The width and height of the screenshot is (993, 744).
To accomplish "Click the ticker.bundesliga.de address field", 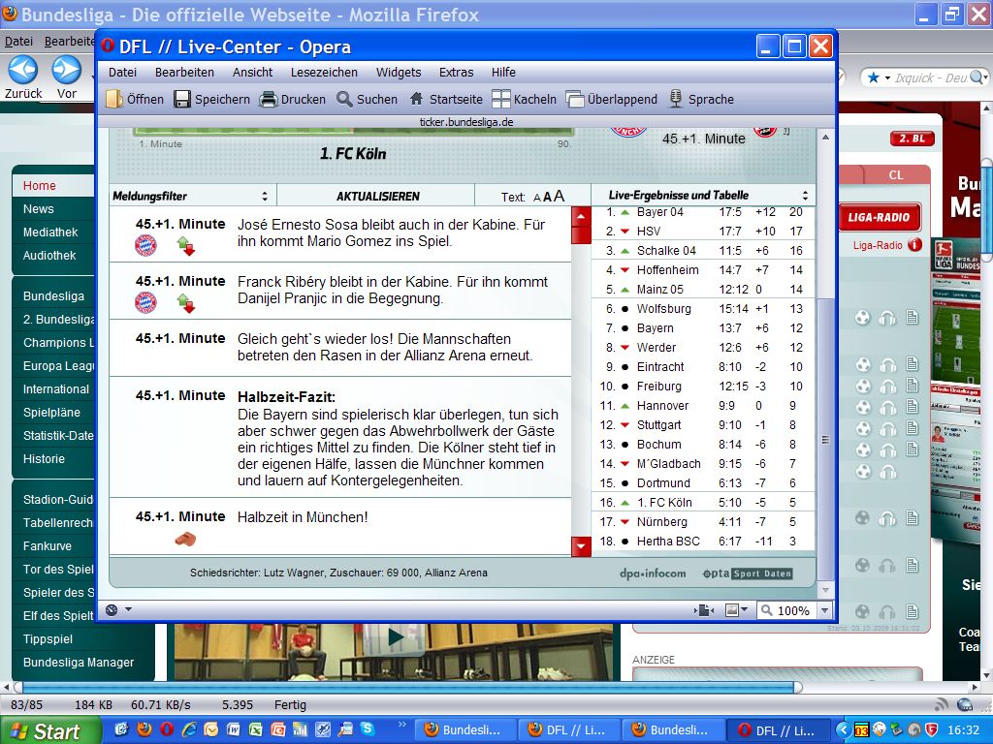I will tap(466, 122).
